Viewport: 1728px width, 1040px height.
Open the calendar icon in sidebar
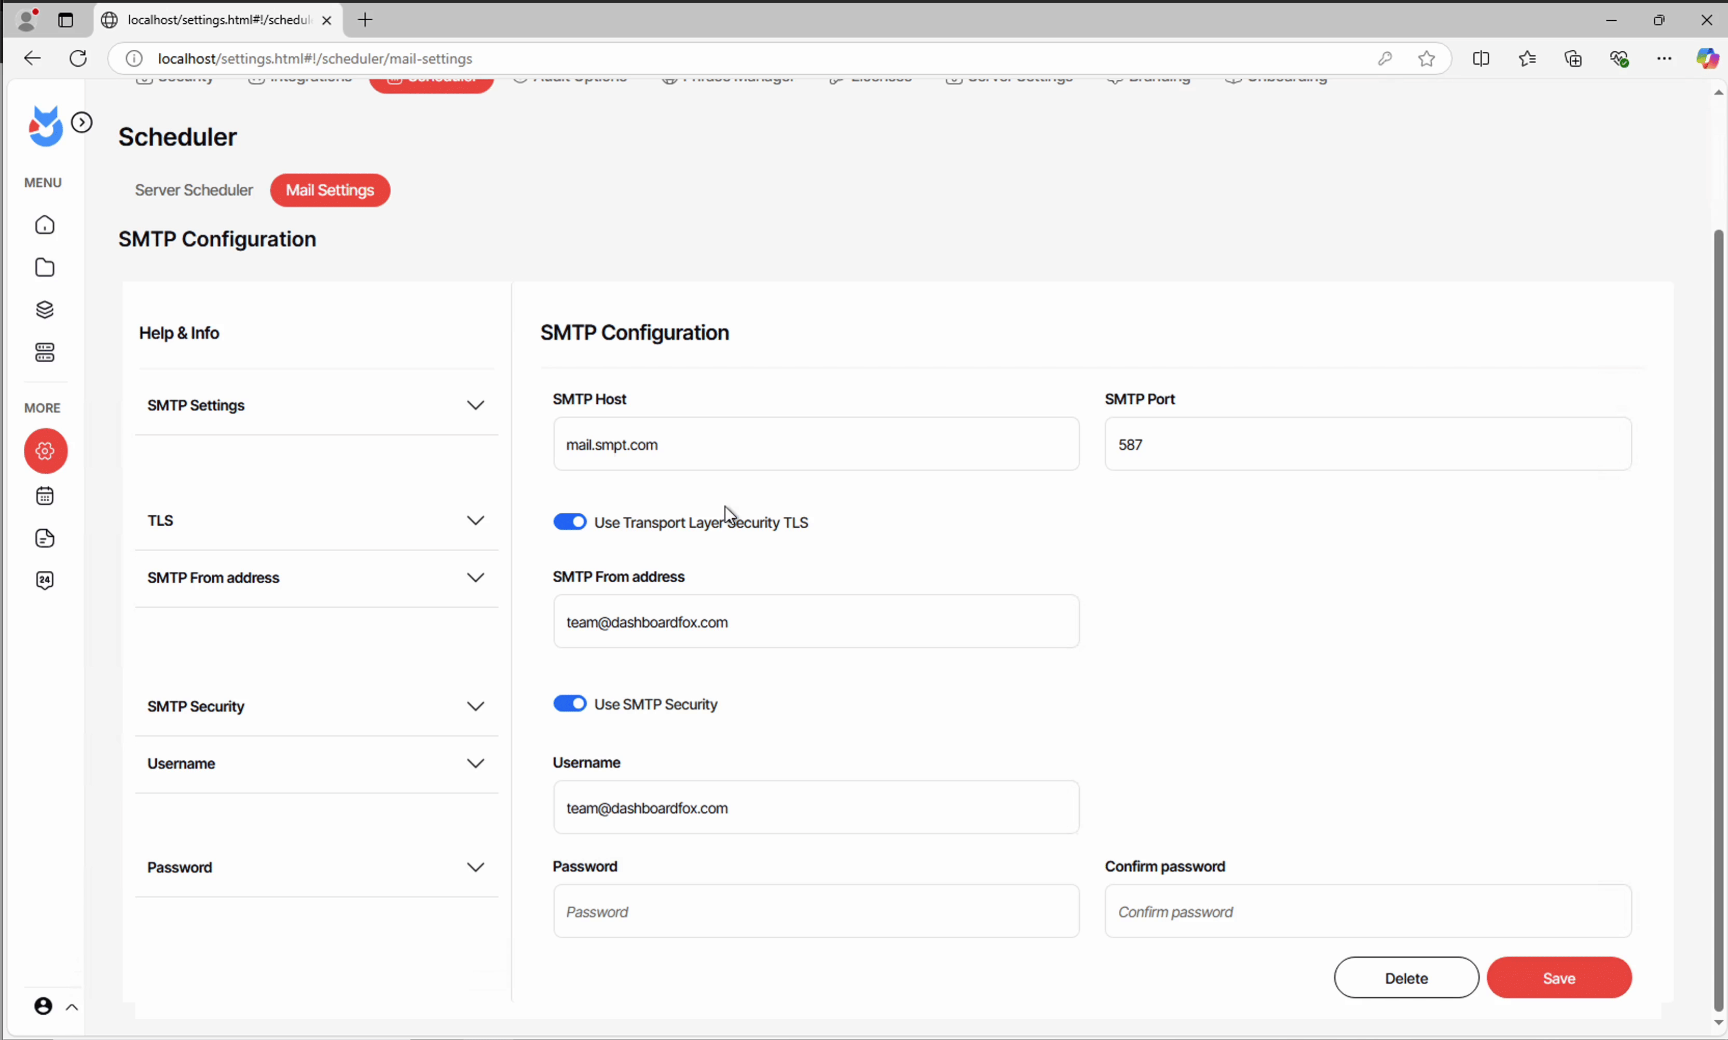[45, 496]
